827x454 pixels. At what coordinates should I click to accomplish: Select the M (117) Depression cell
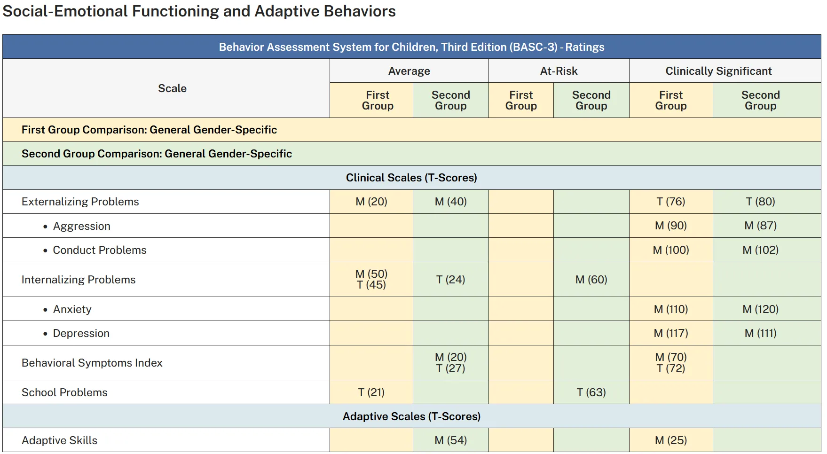(x=671, y=333)
